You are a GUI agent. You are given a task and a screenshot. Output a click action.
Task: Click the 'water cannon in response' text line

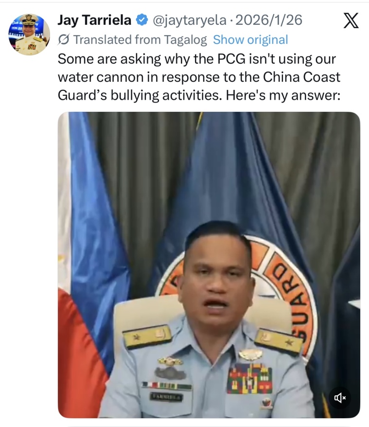[199, 77]
